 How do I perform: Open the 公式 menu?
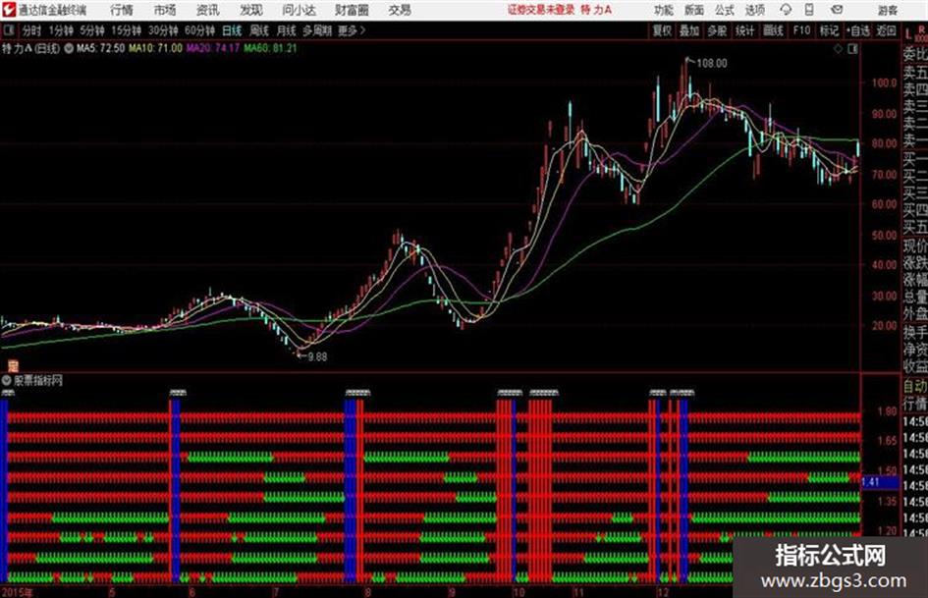pos(725,10)
